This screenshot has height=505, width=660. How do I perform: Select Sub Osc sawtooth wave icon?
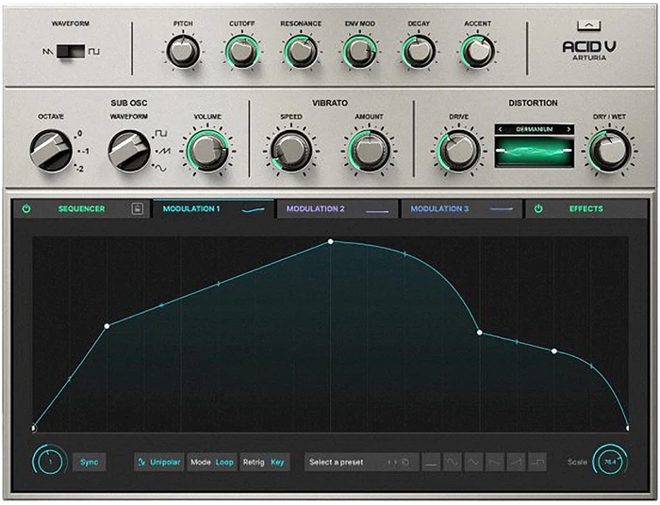pos(164,151)
